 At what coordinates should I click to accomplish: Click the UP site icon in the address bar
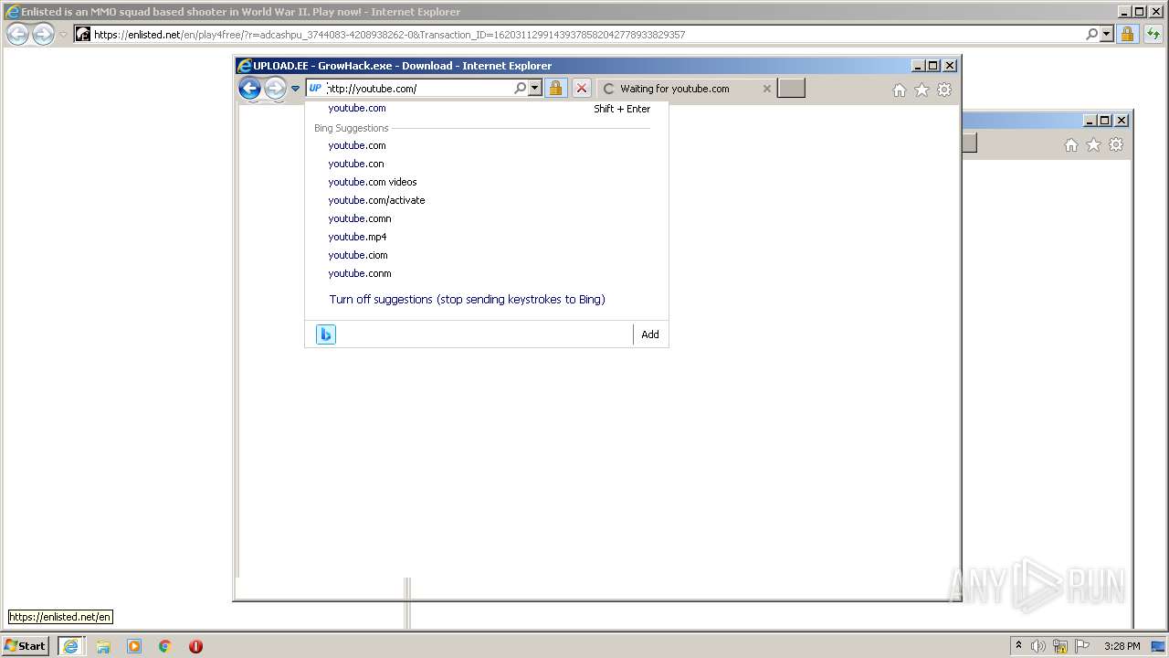coord(315,89)
